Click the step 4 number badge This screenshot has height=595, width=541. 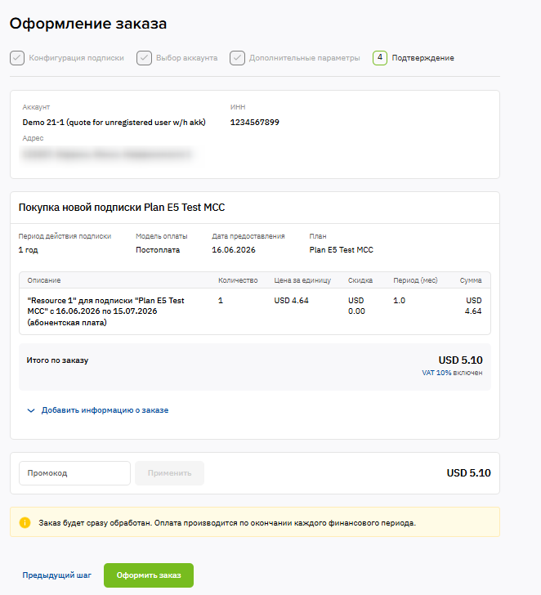coord(380,58)
